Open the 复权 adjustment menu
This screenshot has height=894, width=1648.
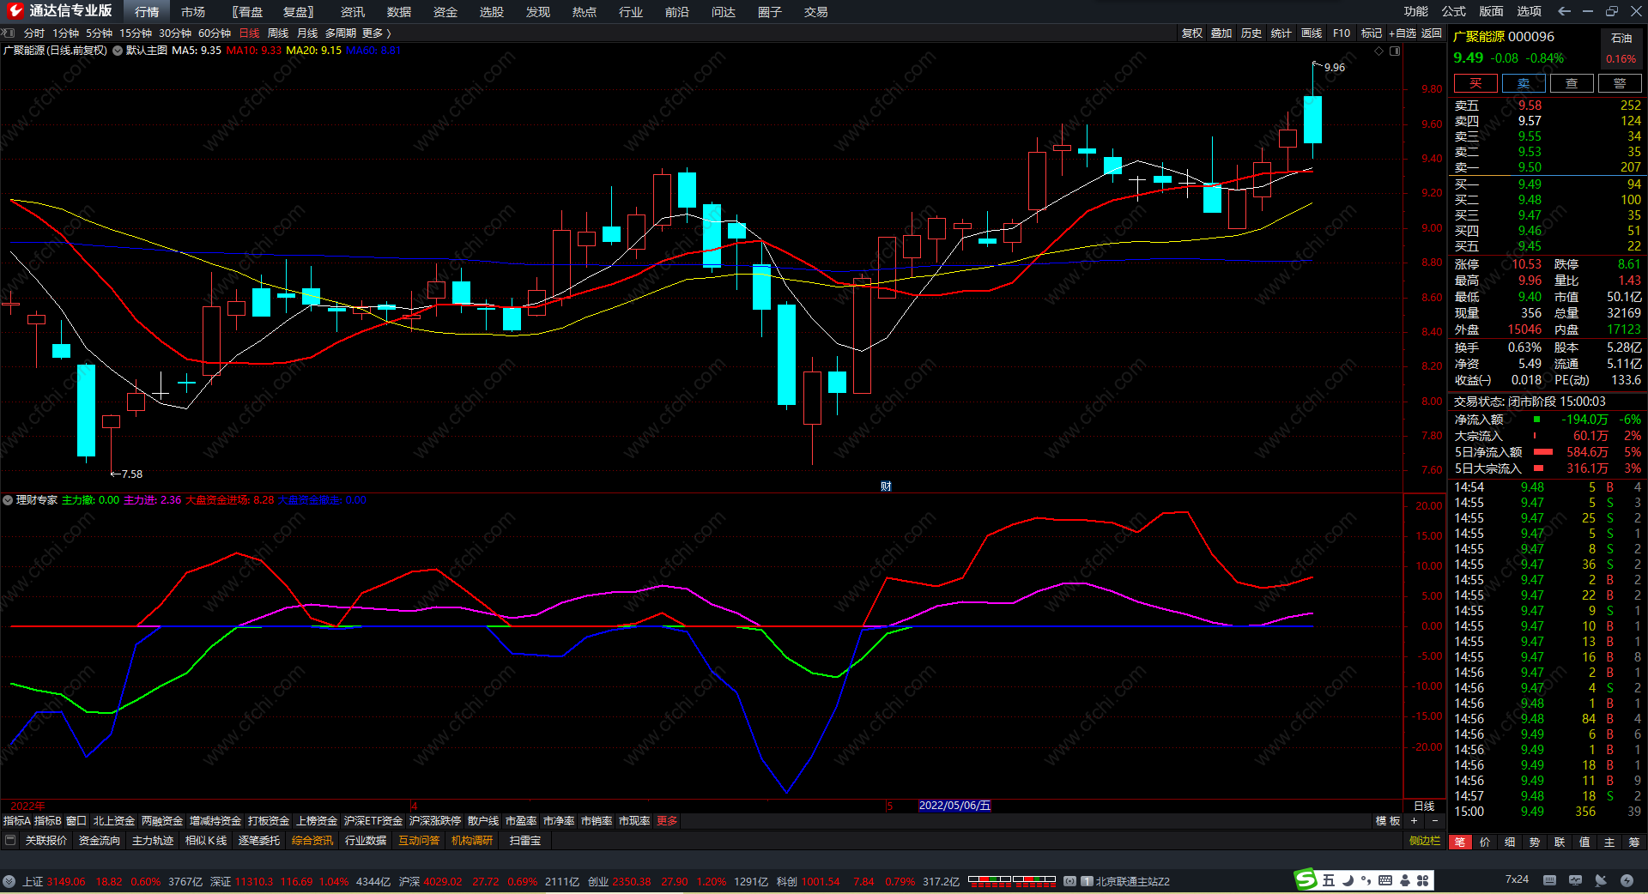point(1192,33)
